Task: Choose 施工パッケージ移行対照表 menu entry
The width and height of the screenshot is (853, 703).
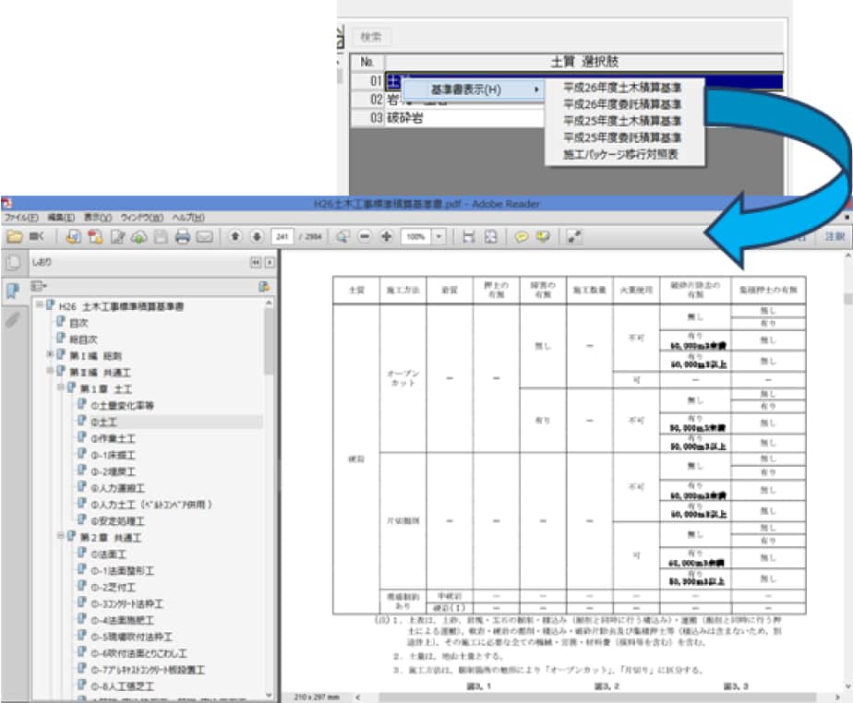Action: (622, 154)
